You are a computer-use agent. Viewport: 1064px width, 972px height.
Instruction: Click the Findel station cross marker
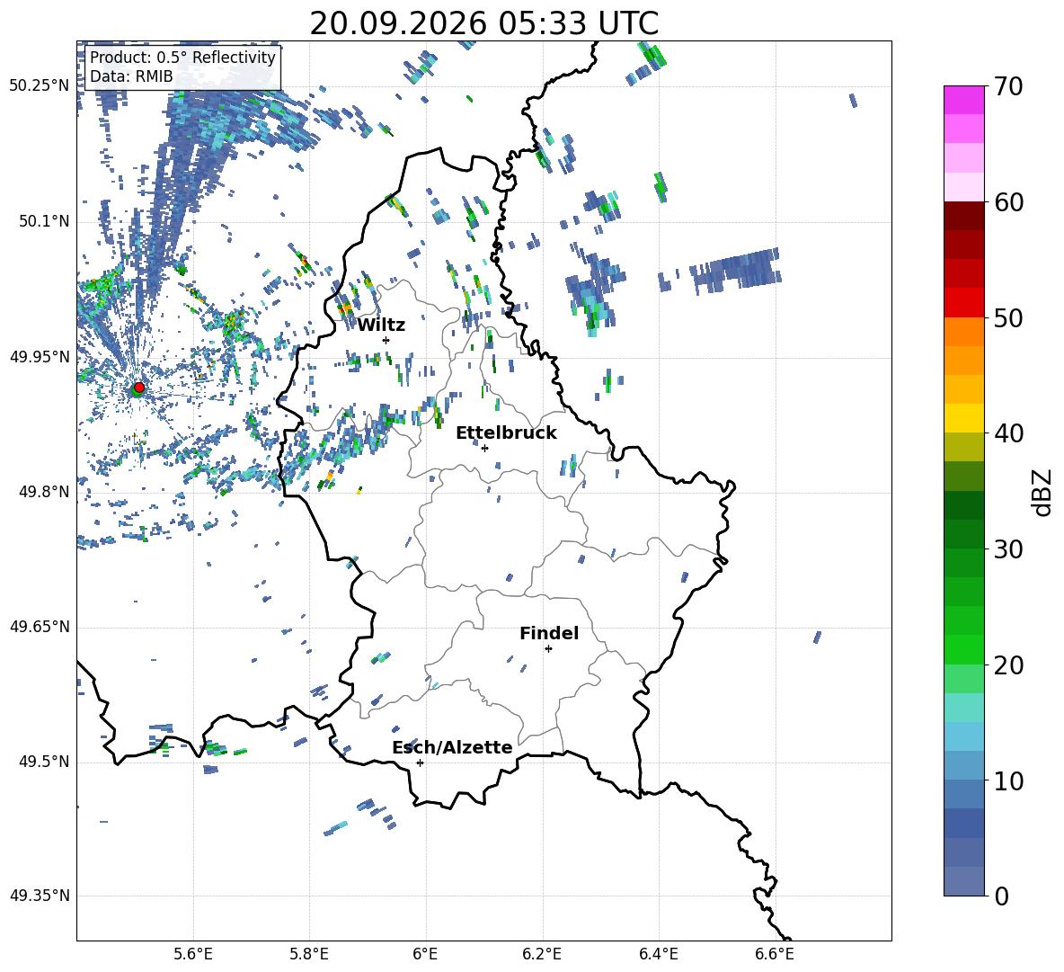pyautogui.click(x=548, y=649)
